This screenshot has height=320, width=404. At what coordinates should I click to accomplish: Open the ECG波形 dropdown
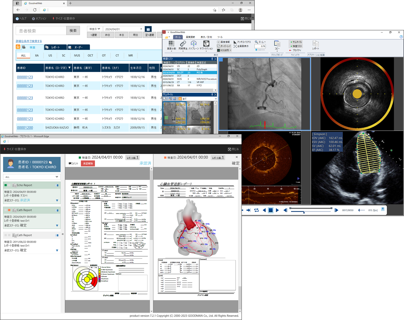(224, 50)
